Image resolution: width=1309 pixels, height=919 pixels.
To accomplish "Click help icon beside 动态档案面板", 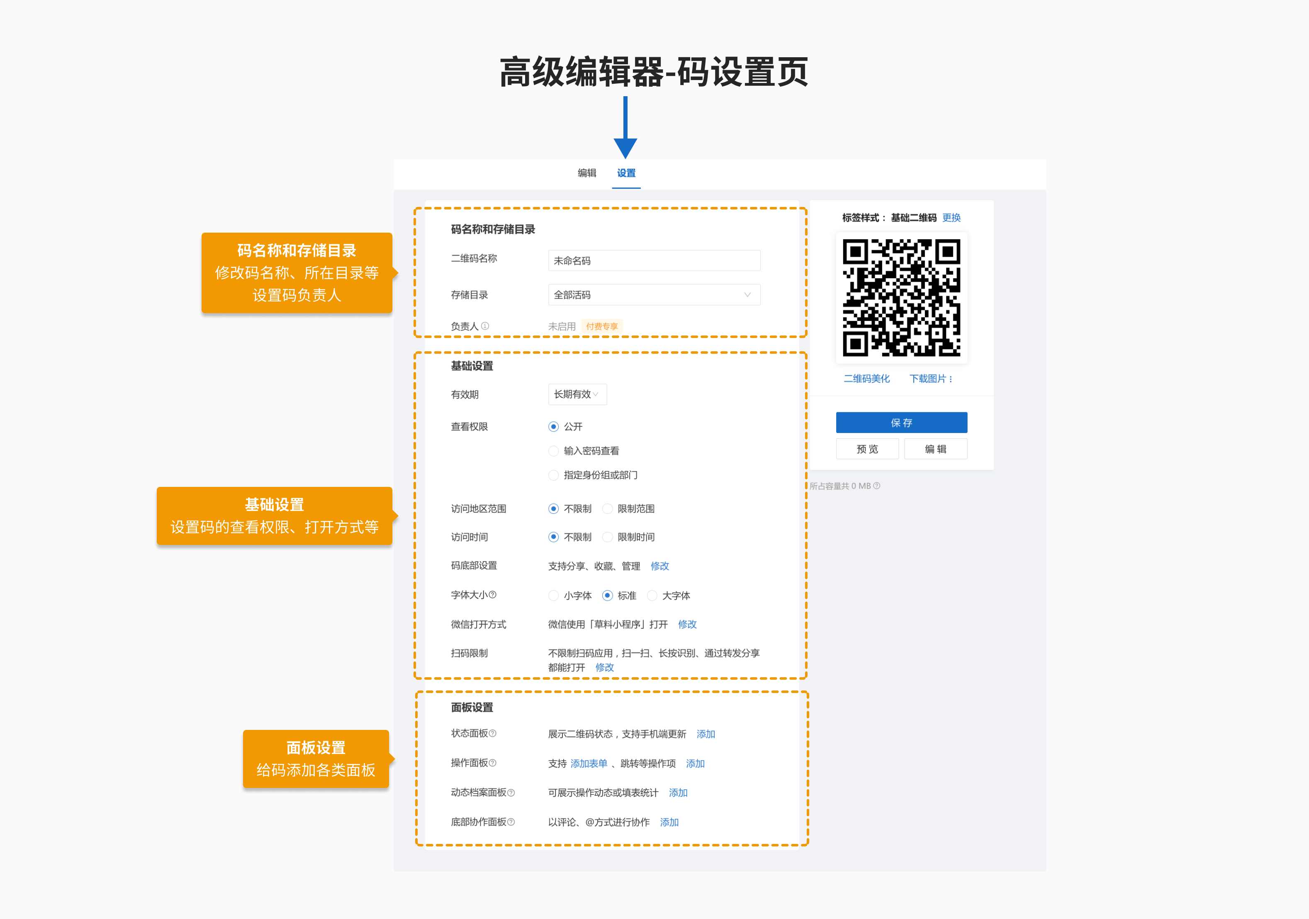I will tap(511, 793).
